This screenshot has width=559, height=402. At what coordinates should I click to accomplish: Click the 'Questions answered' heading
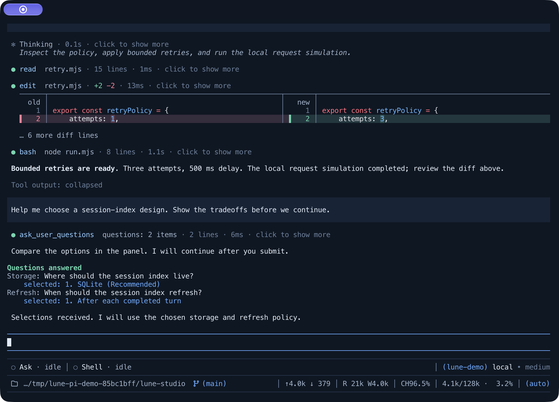point(44,268)
